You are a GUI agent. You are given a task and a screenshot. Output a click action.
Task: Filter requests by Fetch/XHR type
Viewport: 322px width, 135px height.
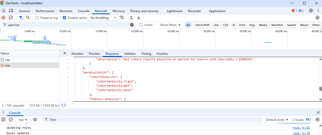click(x=202, y=25)
